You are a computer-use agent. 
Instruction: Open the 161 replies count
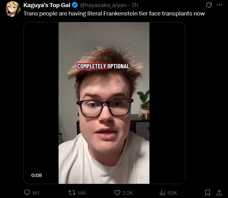36,193
